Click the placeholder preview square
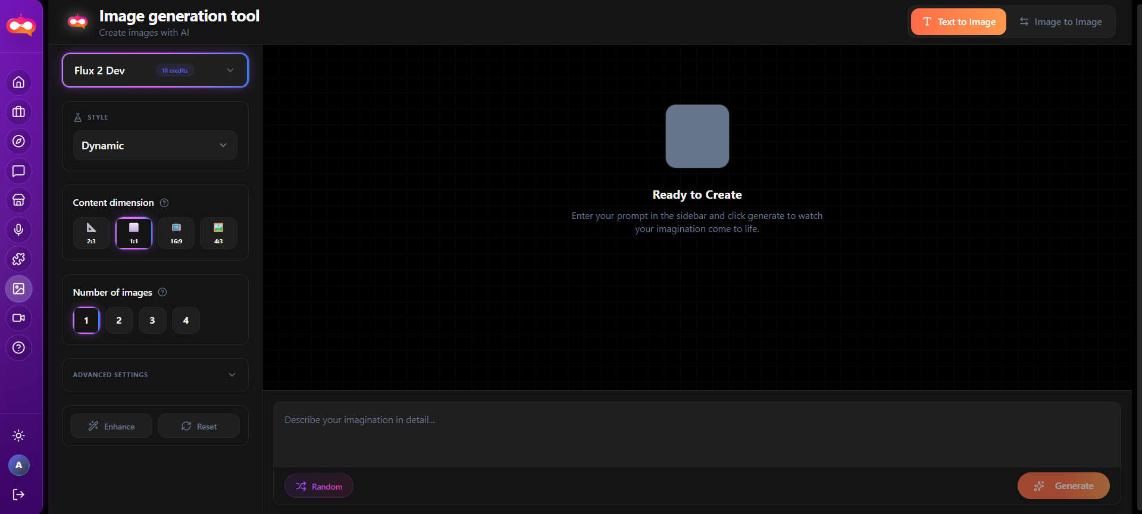The image size is (1142, 514). click(x=697, y=136)
